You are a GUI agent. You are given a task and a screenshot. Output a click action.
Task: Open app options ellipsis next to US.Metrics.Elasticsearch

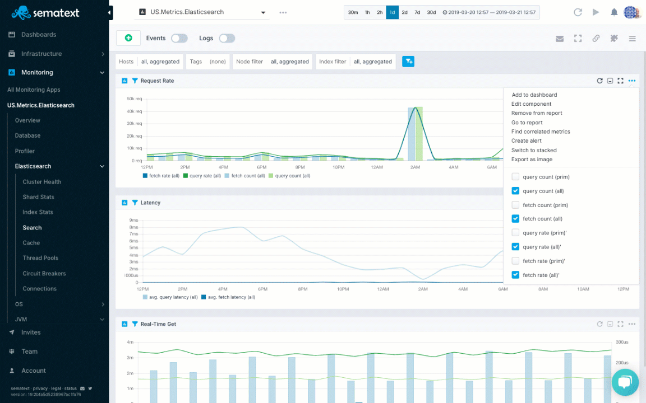[x=283, y=12]
